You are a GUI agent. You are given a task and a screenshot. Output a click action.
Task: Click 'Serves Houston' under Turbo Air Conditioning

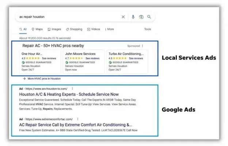118,66
